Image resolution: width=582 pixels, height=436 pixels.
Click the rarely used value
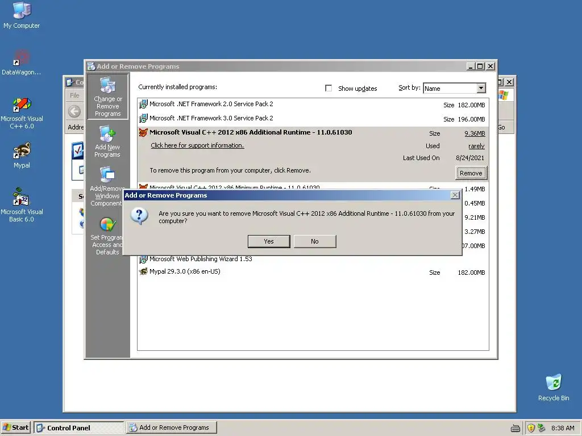pyautogui.click(x=476, y=146)
